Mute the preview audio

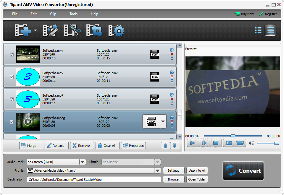tap(251, 143)
